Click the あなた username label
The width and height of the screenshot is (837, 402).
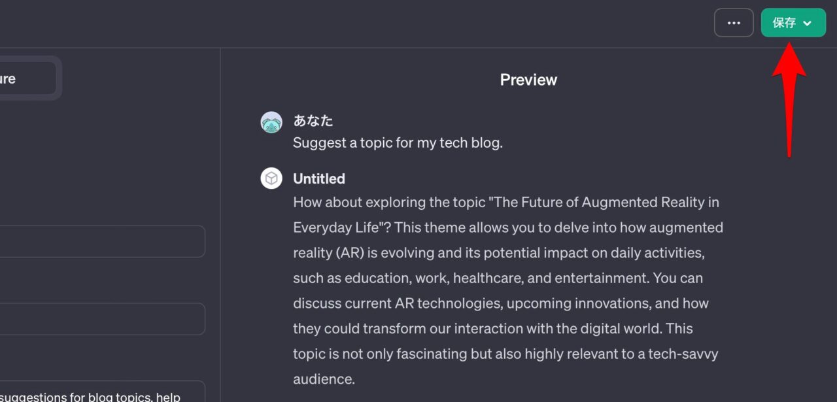point(313,121)
